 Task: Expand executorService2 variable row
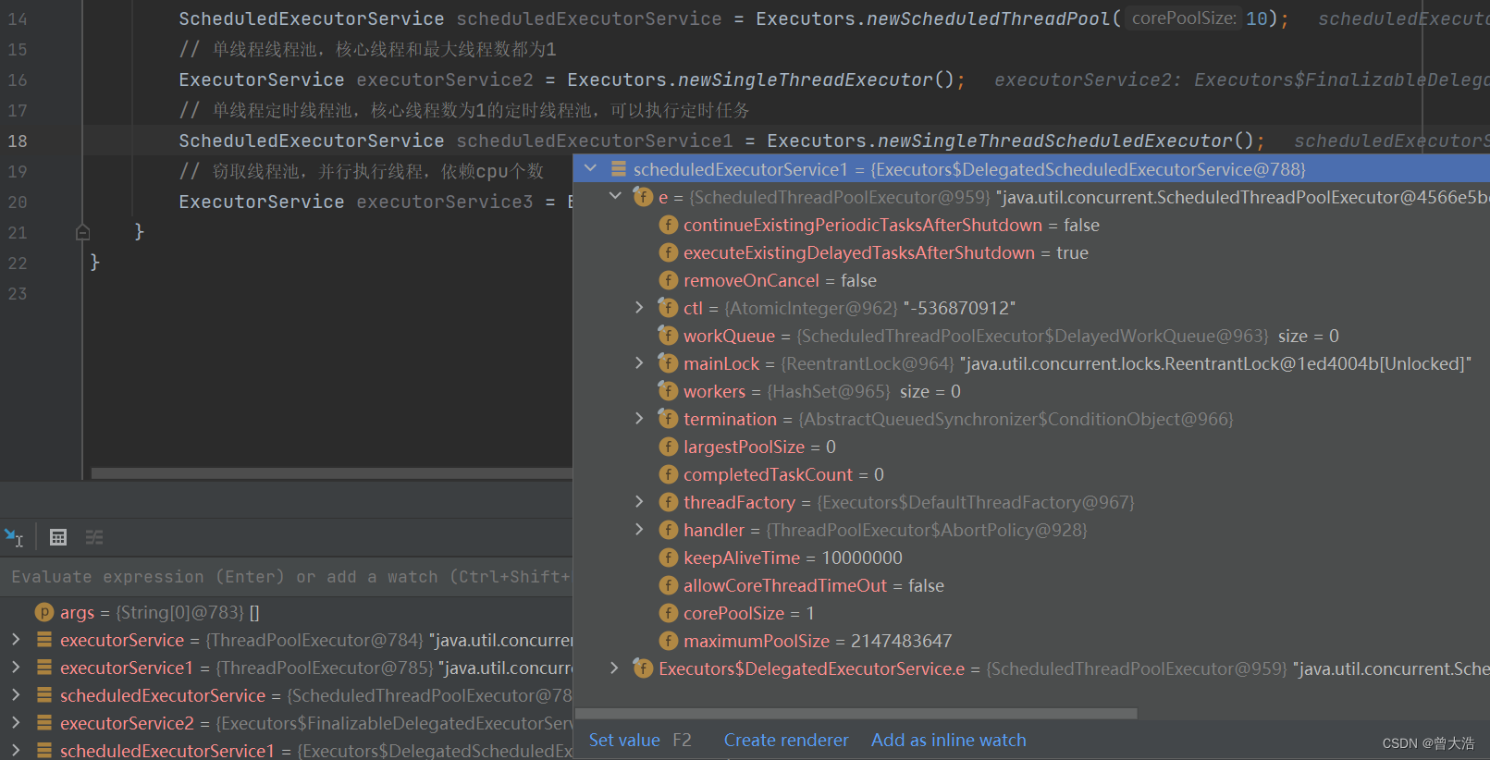tap(16, 723)
